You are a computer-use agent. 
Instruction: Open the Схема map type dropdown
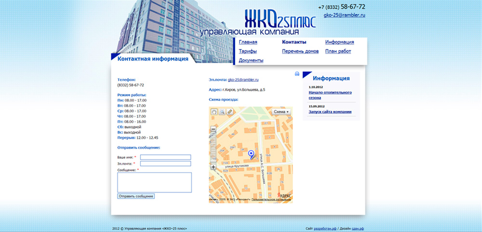281,111
